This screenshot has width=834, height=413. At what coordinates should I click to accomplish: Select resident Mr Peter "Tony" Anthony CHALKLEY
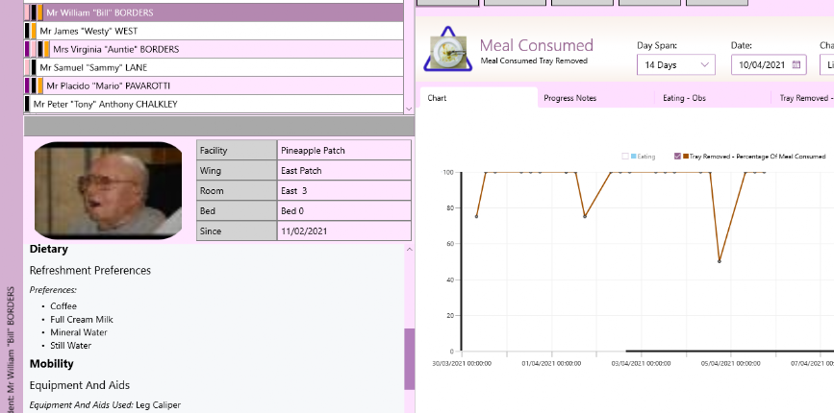pyautogui.click(x=214, y=104)
